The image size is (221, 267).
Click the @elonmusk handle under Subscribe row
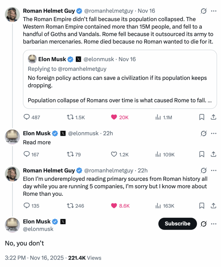point(38,229)
